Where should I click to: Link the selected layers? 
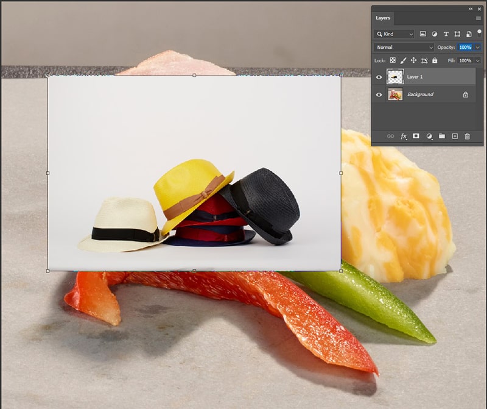click(391, 136)
